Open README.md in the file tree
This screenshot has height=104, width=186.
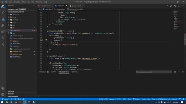point(17,57)
